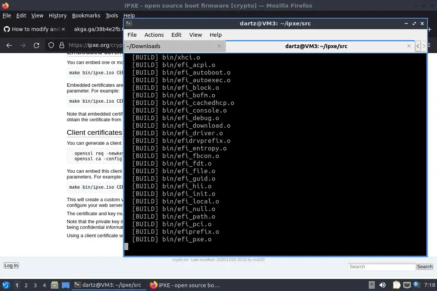Open the terminal View menu
Screen dimensions: 437x291
[x=195, y=35]
